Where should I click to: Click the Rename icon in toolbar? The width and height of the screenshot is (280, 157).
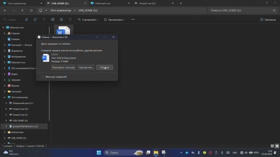[x=52, y=19]
